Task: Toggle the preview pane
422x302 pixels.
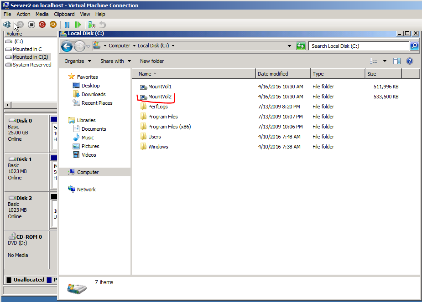Action: (x=397, y=61)
